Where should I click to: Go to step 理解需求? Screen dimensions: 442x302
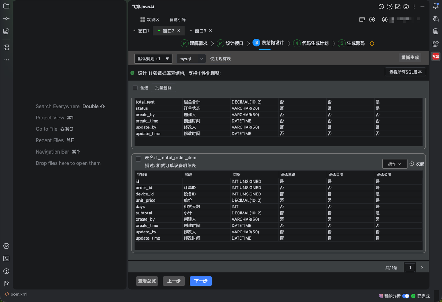coord(194,43)
